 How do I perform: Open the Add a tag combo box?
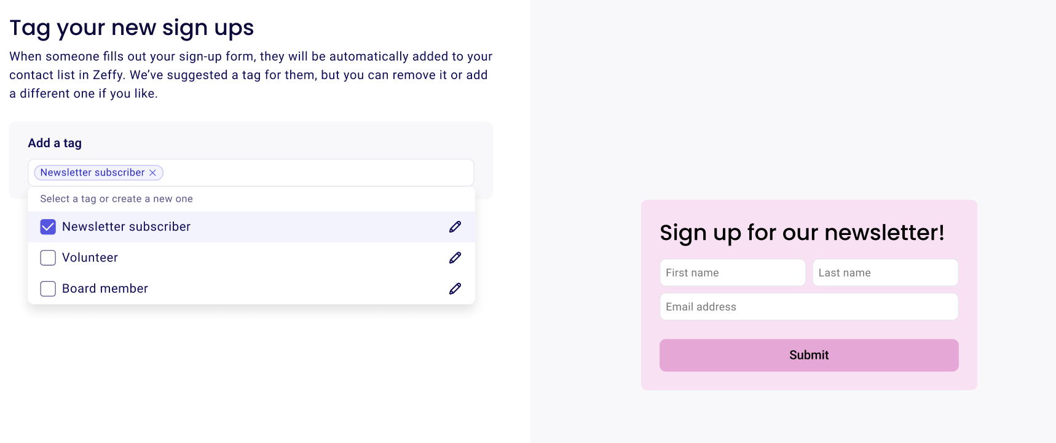coord(251,172)
